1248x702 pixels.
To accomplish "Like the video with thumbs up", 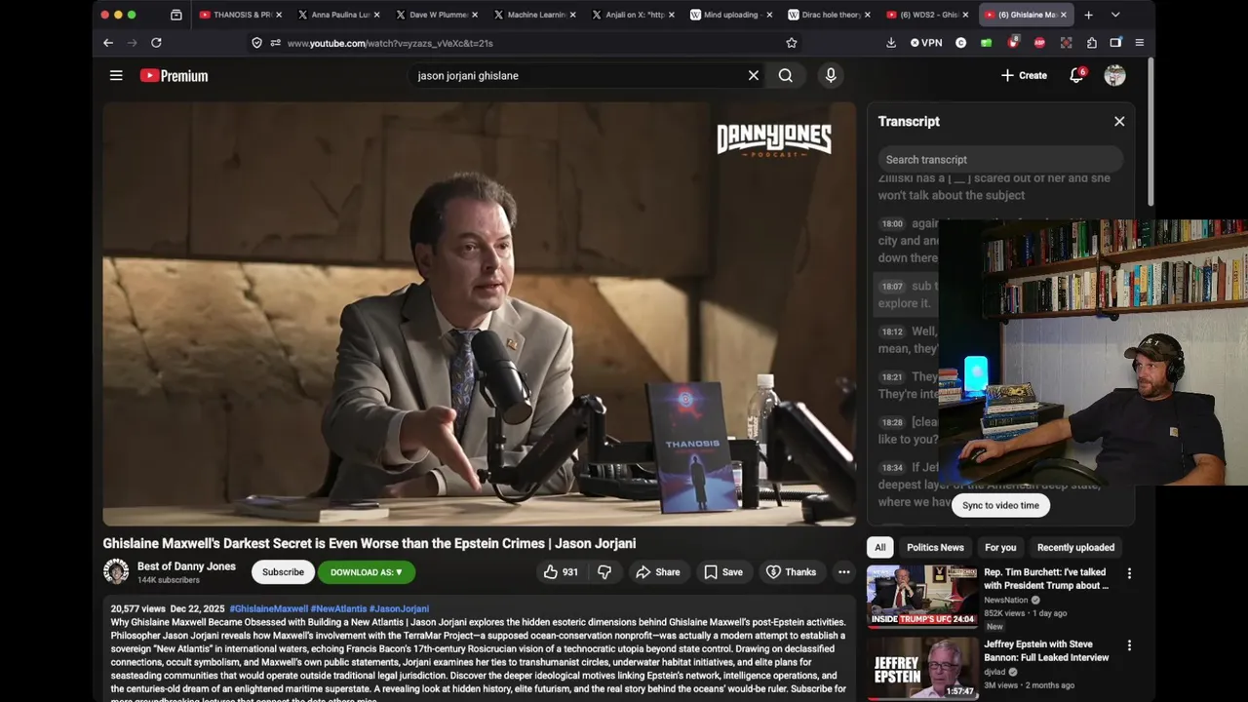I will [561, 572].
